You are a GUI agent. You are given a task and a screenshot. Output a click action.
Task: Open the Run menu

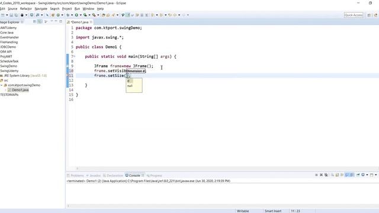coord(77,9)
